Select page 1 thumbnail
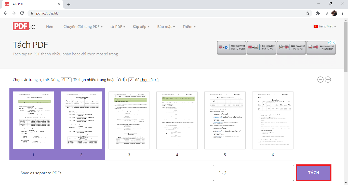Image resolution: width=348 pixels, height=185 pixels. point(33,124)
